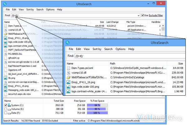The width and height of the screenshot is (187, 125).
Task: Click catalog icon of 98d0f5abaa1a7f1 in main list
Action: click(6, 34)
